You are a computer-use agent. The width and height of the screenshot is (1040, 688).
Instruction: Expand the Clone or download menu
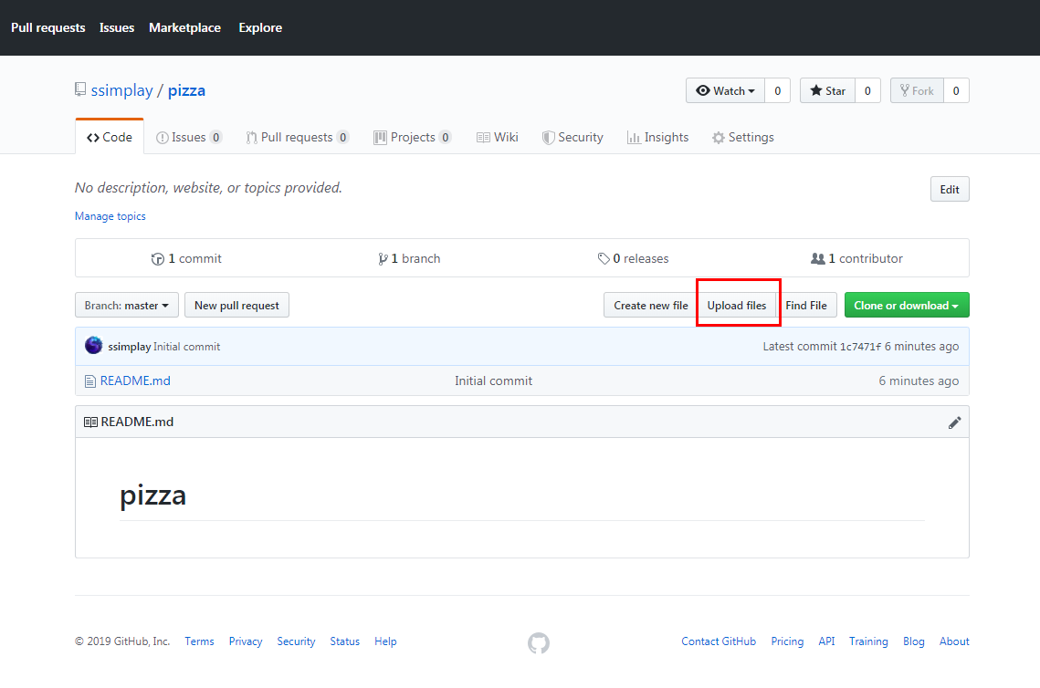pos(907,306)
